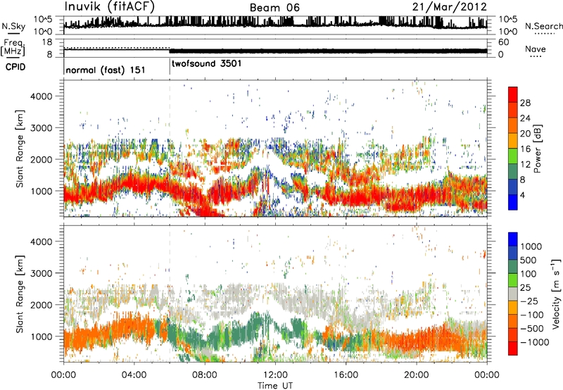This screenshot has width=563, height=390.
Task: Click the 'Power [dB]' colorbar label
Action: 537,149
